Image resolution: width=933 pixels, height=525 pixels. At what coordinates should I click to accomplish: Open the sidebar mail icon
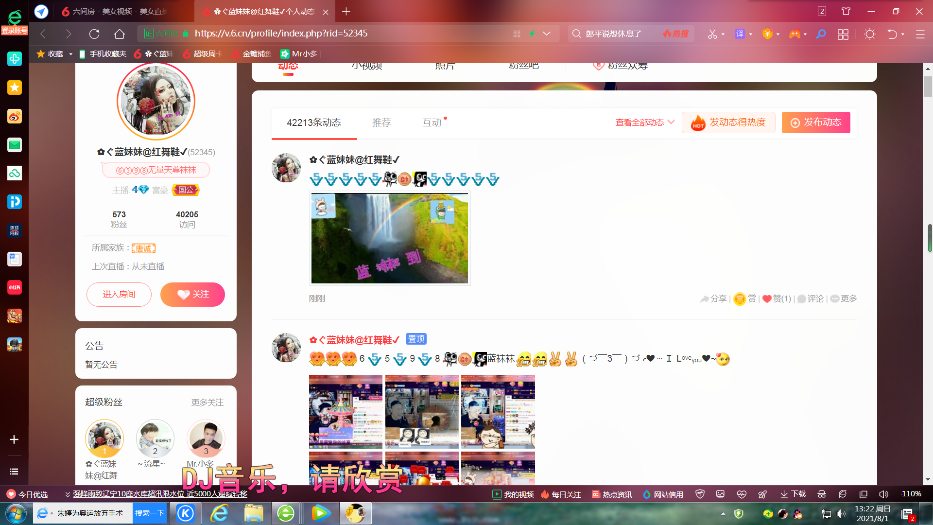(15, 145)
